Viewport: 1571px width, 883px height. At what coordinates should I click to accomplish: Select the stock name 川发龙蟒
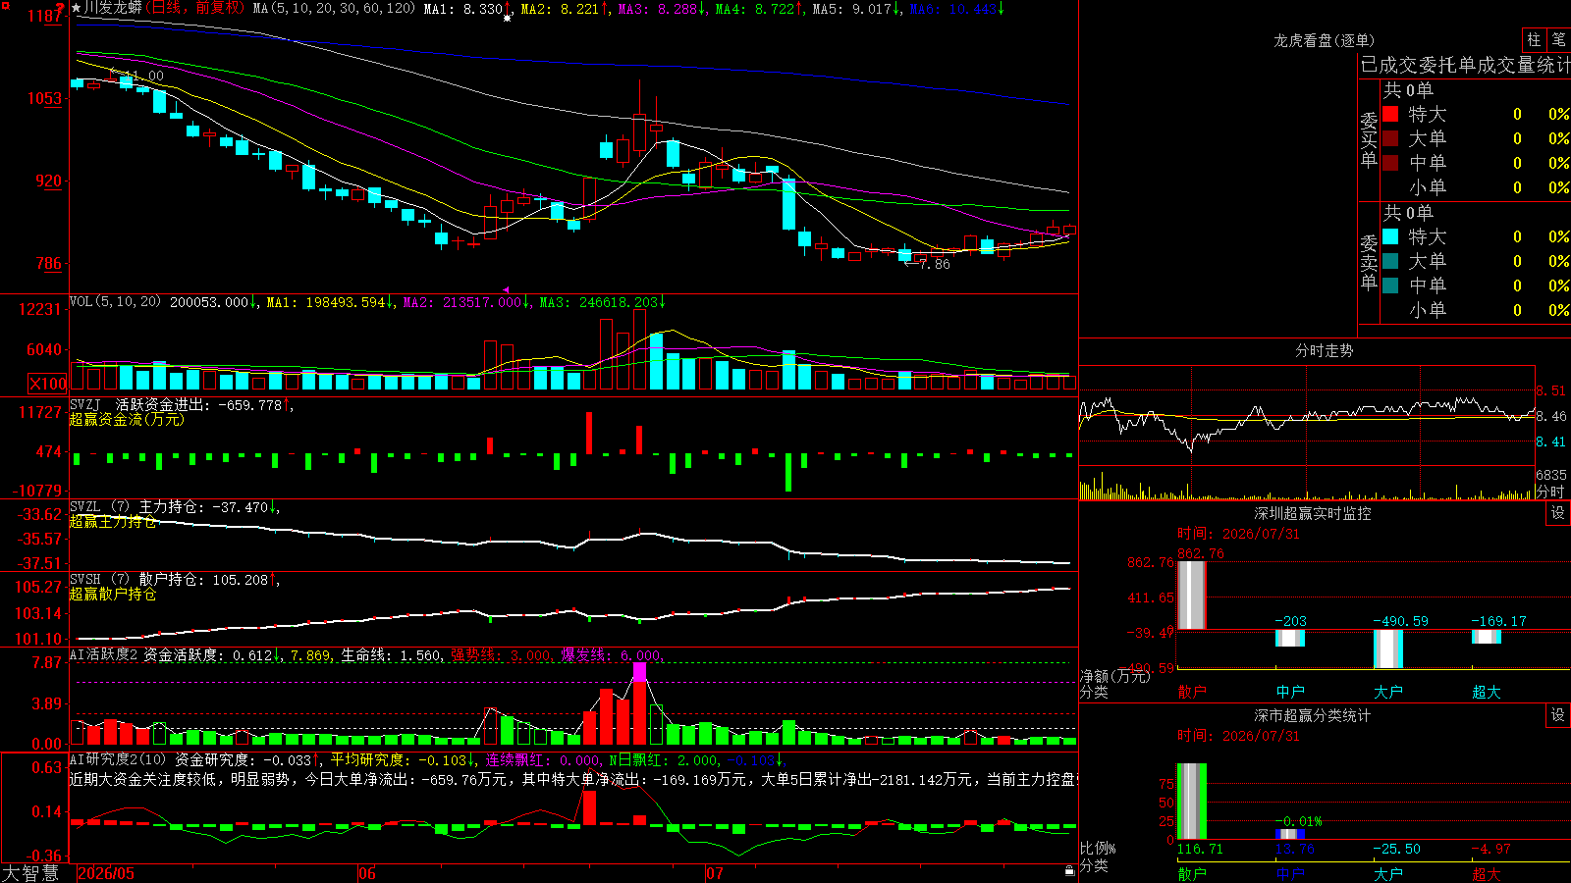113,8
